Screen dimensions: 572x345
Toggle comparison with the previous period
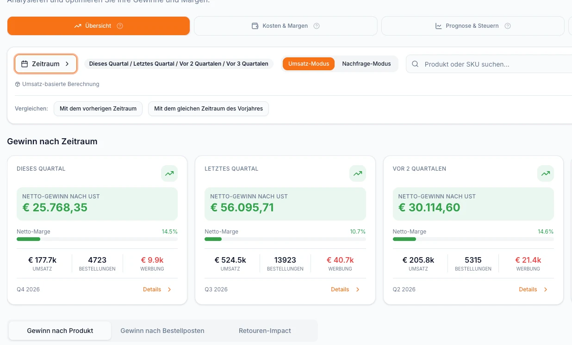coord(98,109)
